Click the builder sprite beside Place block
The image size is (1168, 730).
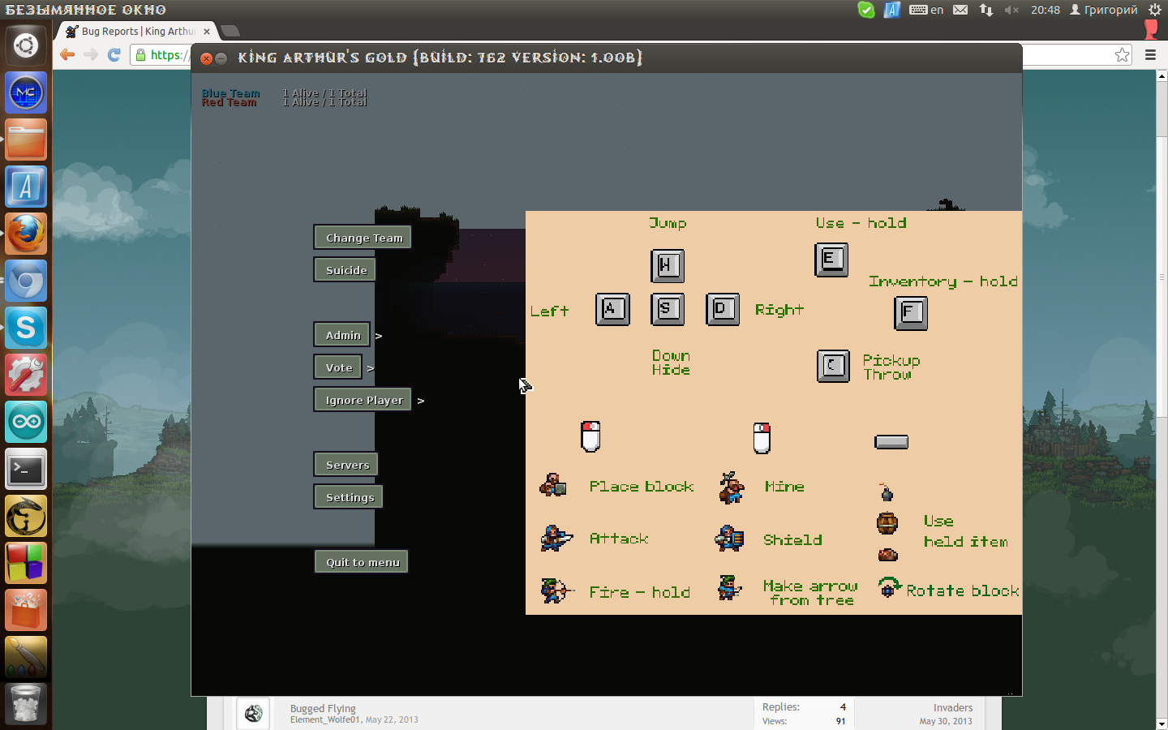(553, 485)
